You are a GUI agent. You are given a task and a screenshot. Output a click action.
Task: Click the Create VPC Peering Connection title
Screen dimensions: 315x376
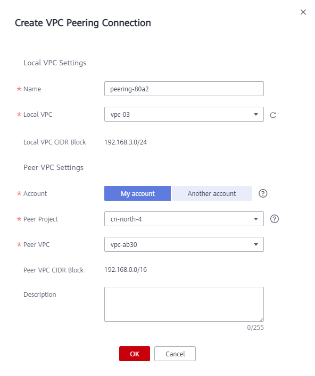pyautogui.click(x=83, y=23)
